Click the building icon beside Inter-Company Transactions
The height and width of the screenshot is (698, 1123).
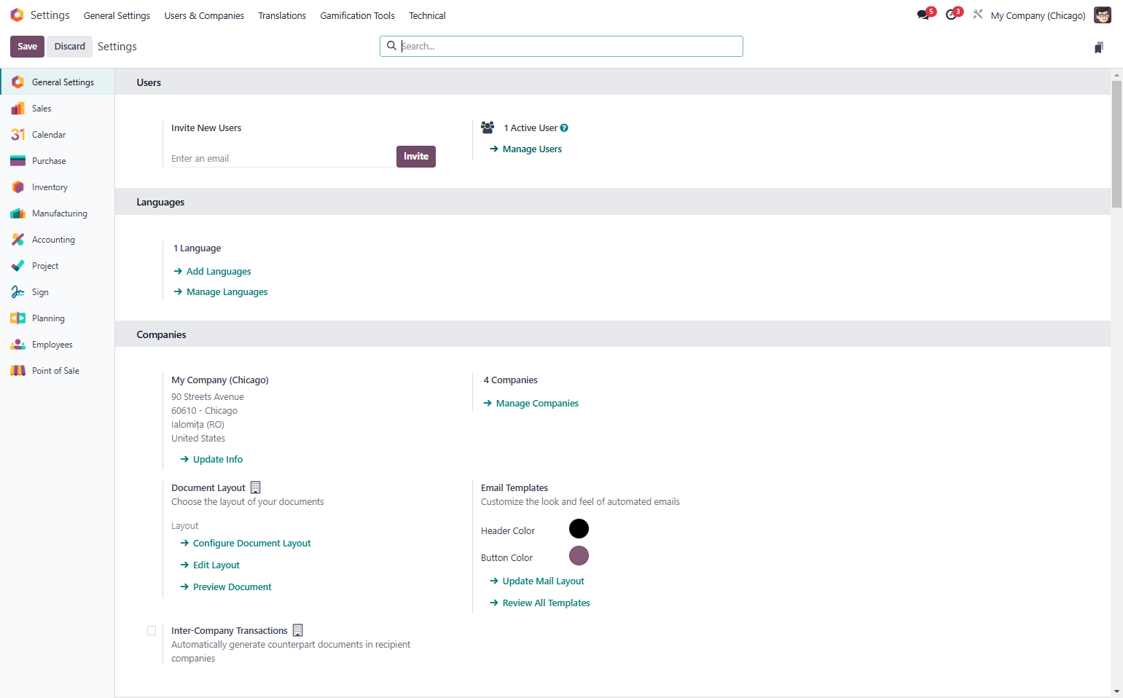(x=297, y=630)
